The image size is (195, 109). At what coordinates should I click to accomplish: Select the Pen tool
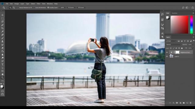(2, 61)
